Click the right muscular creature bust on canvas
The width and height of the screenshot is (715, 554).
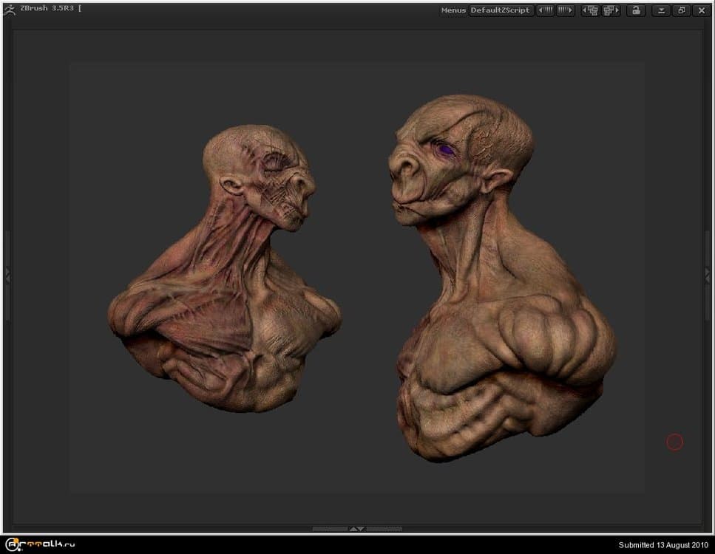click(503, 278)
